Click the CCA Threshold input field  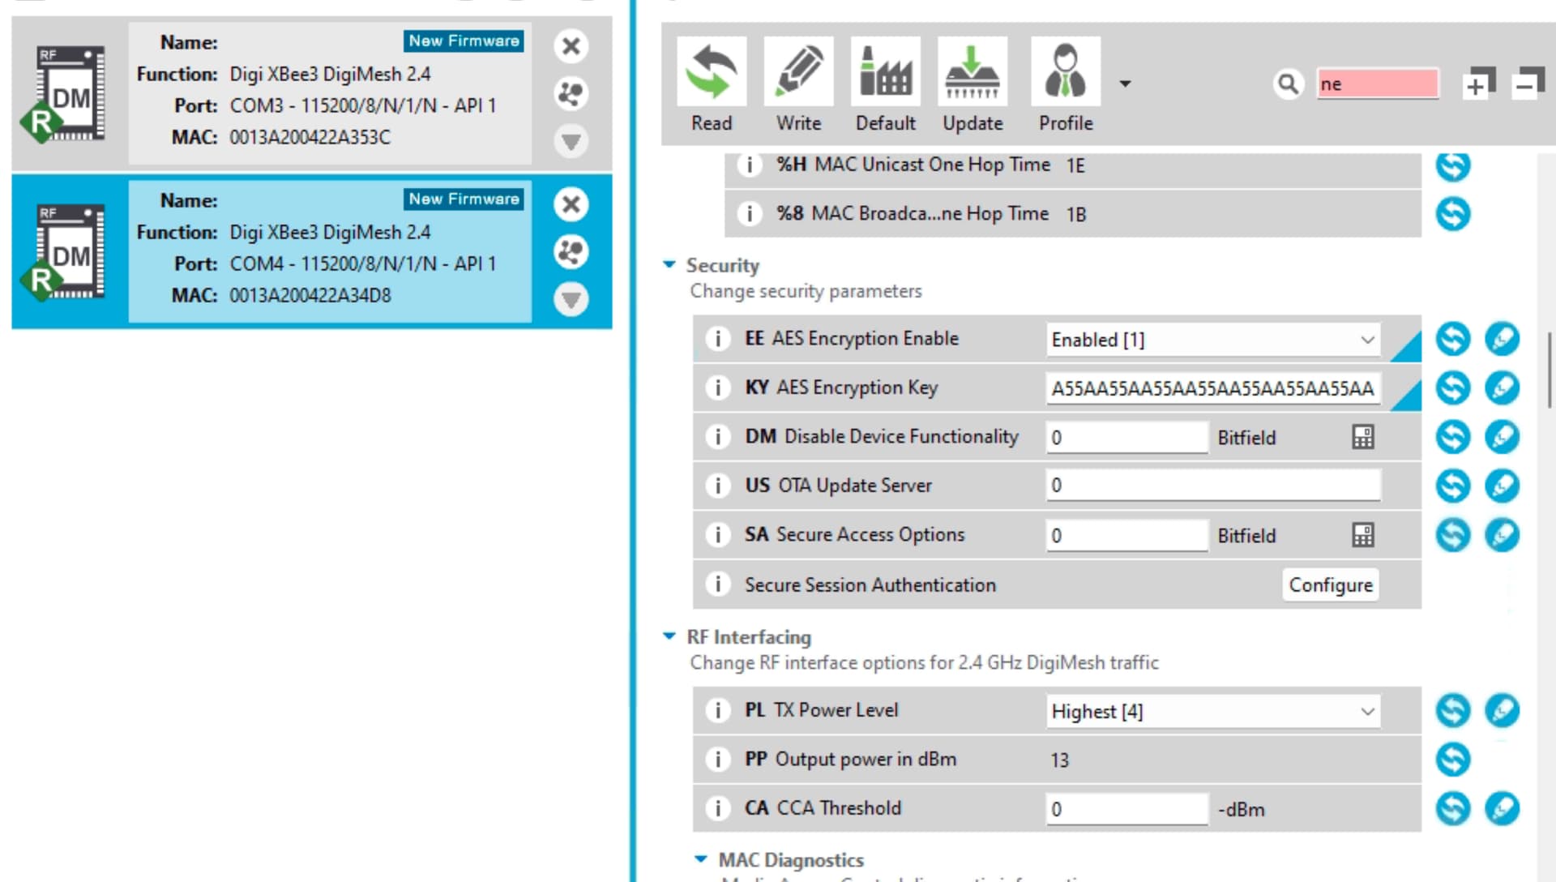click(1126, 809)
